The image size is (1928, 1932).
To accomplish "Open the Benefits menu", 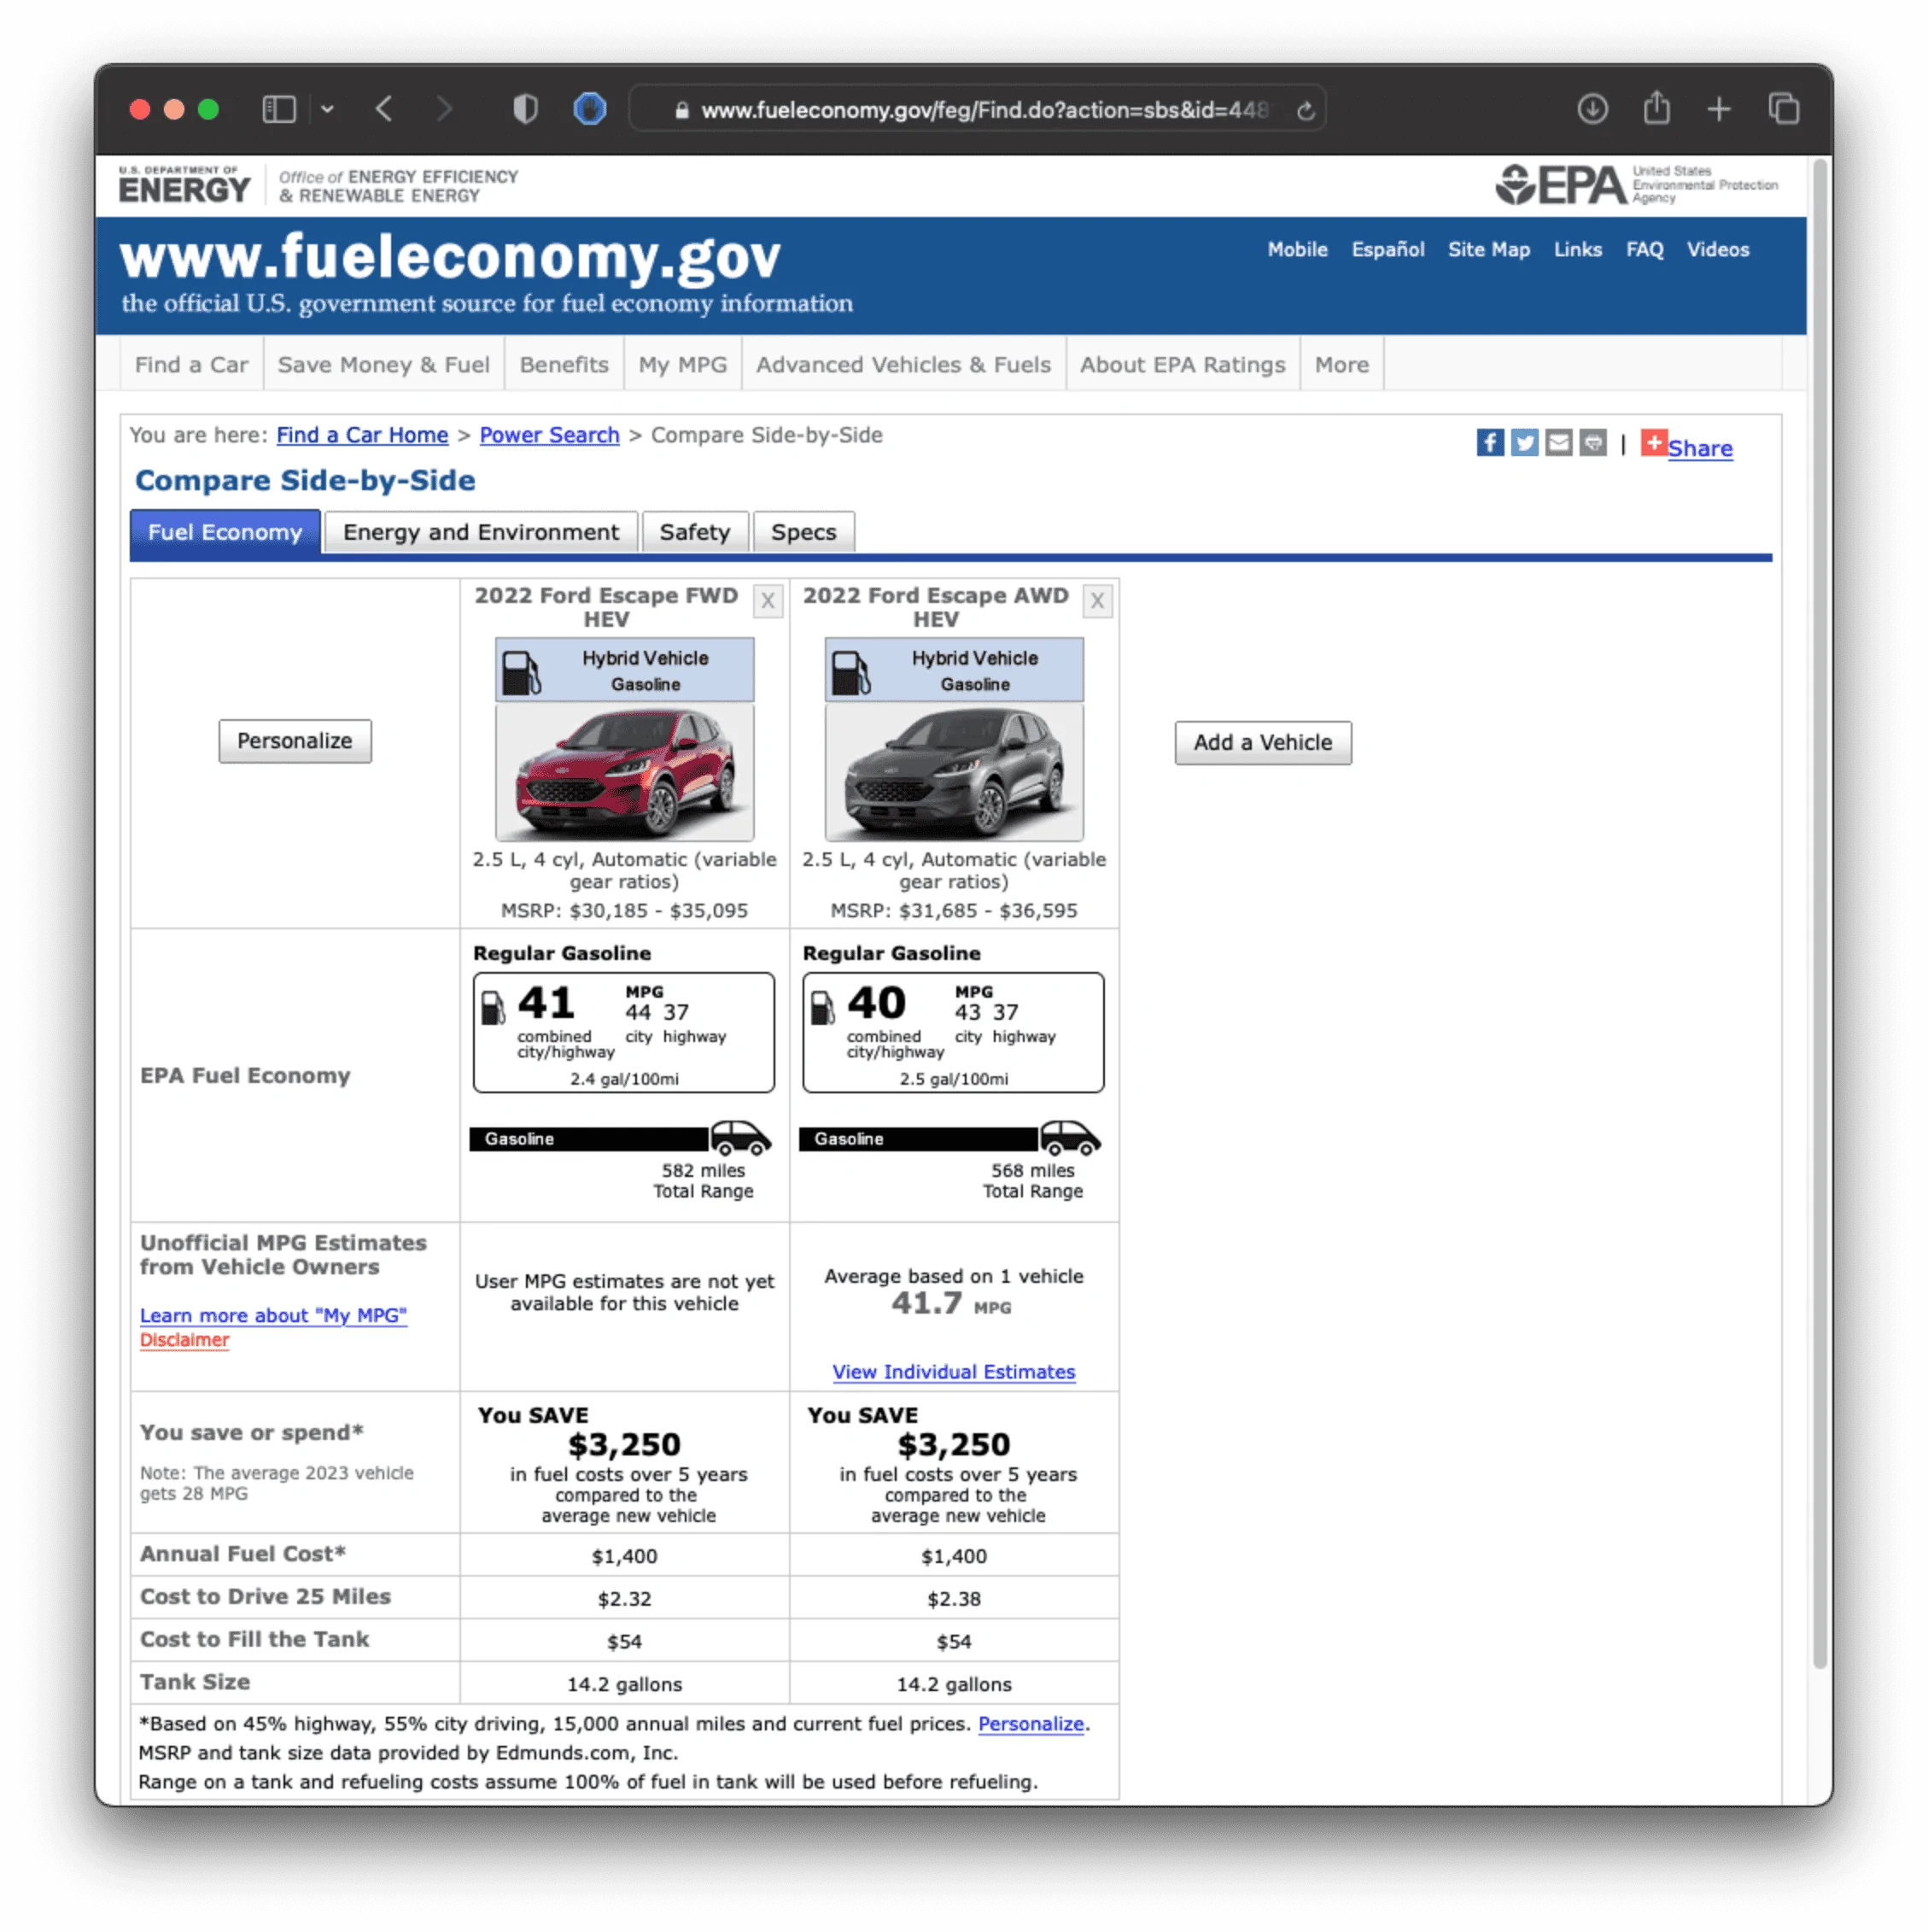I will coord(564,365).
